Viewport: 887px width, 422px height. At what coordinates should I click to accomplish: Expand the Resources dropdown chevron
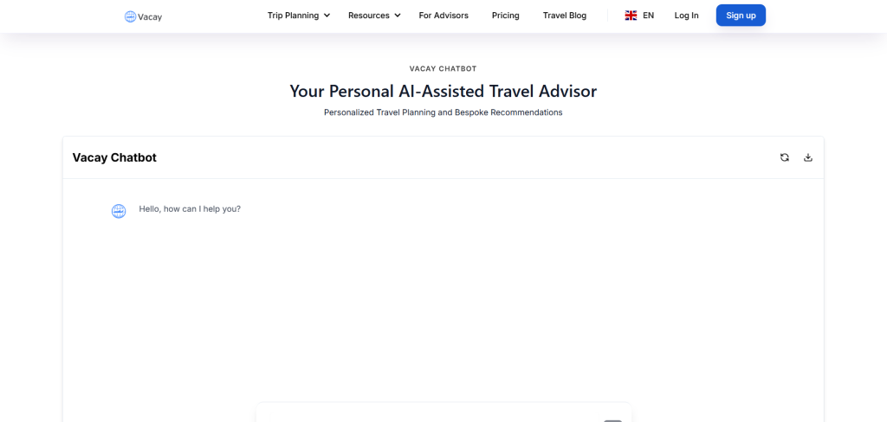click(x=398, y=16)
